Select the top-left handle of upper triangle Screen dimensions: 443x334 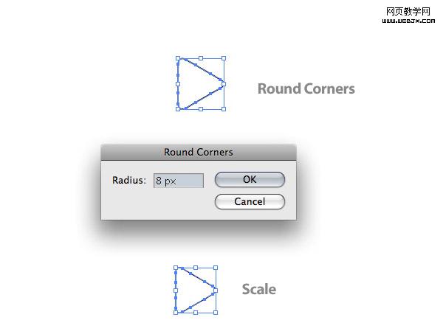tap(178, 58)
